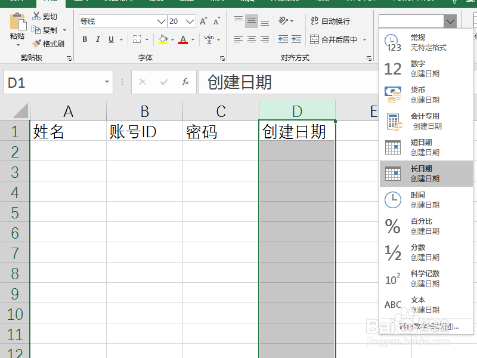The height and width of the screenshot is (358, 477).
Task: Open the border style dropdown
Action: coord(147,39)
